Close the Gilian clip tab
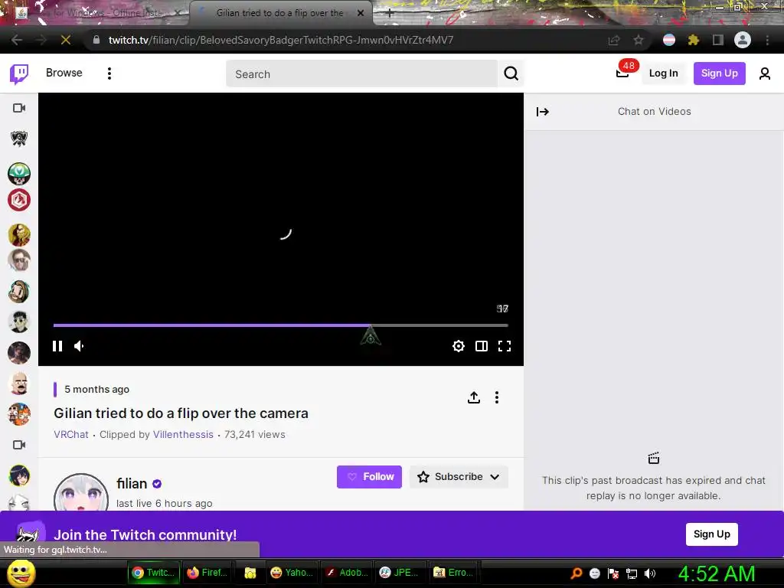The width and height of the screenshot is (784, 588). coord(361,13)
